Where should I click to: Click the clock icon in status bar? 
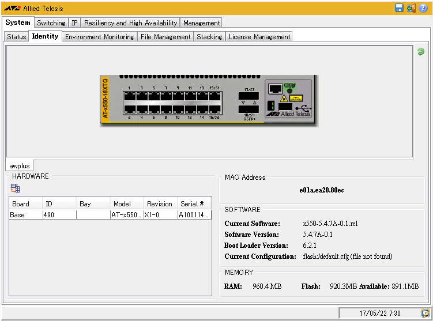tap(426, 313)
